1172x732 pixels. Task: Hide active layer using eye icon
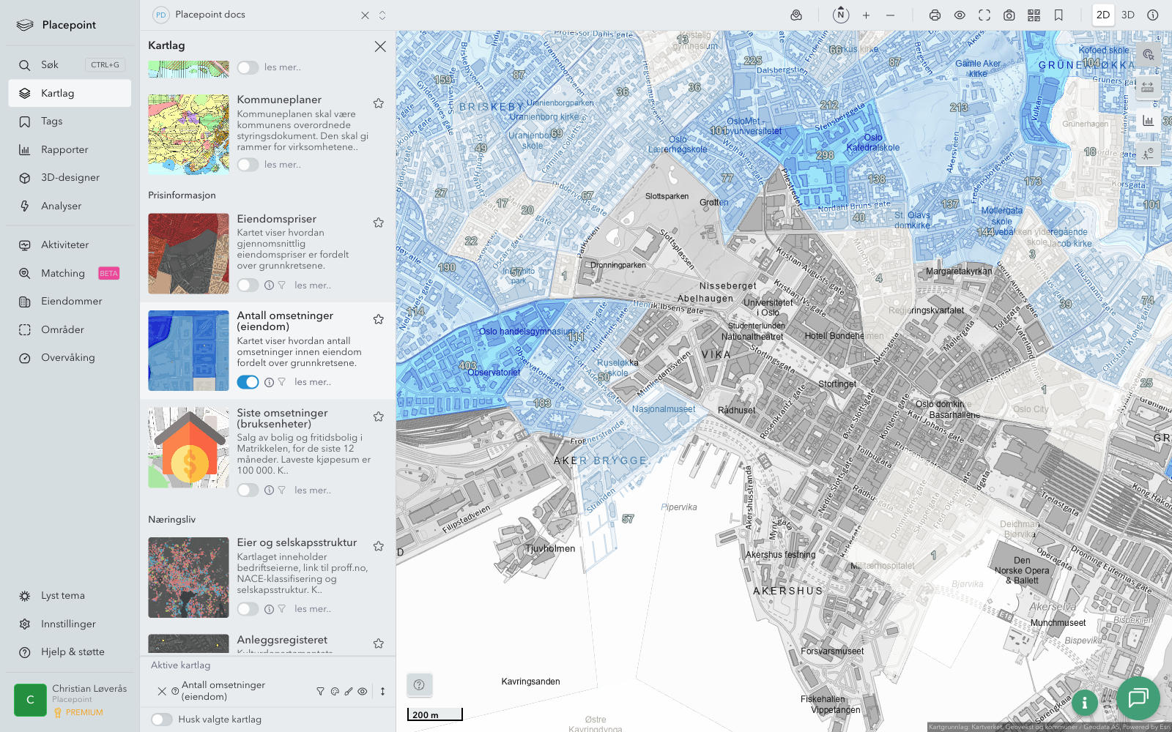[x=363, y=691]
